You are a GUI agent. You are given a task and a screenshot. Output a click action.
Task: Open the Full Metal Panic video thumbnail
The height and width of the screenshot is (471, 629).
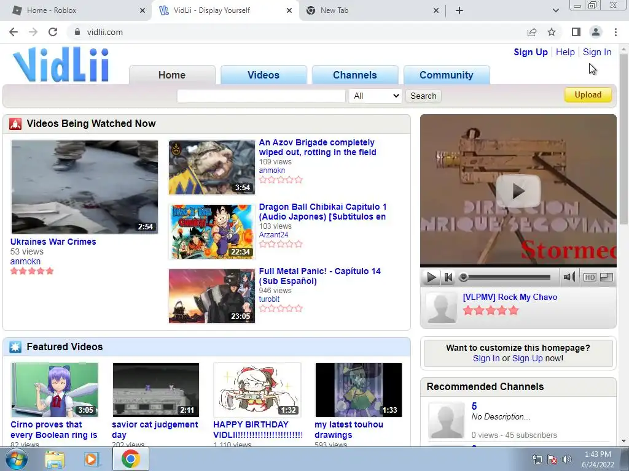212,296
